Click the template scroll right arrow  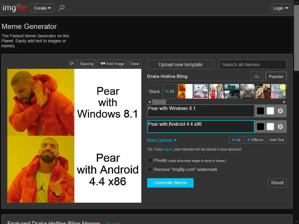click(284, 102)
